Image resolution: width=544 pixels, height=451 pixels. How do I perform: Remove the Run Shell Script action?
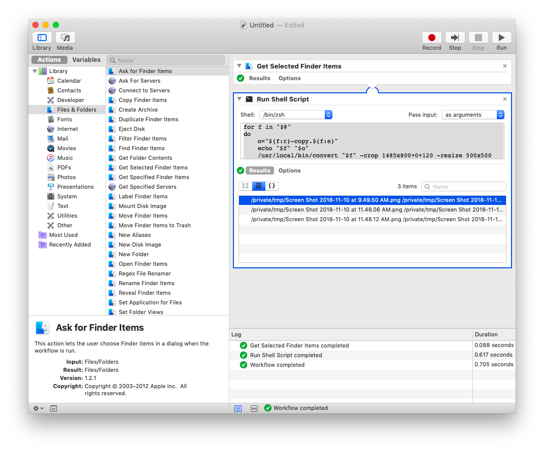click(505, 99)
